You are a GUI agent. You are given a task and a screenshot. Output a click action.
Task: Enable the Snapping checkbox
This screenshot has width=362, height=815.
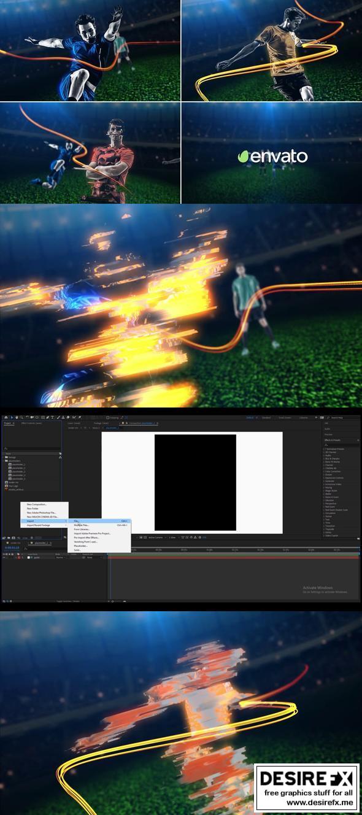click(107, 417)
